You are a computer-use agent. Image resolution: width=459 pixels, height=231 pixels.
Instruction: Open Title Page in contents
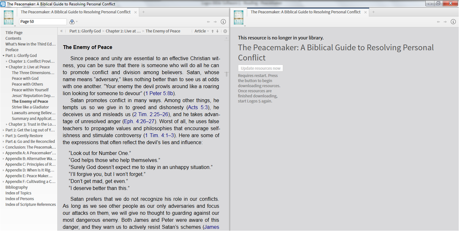[14, 33]
